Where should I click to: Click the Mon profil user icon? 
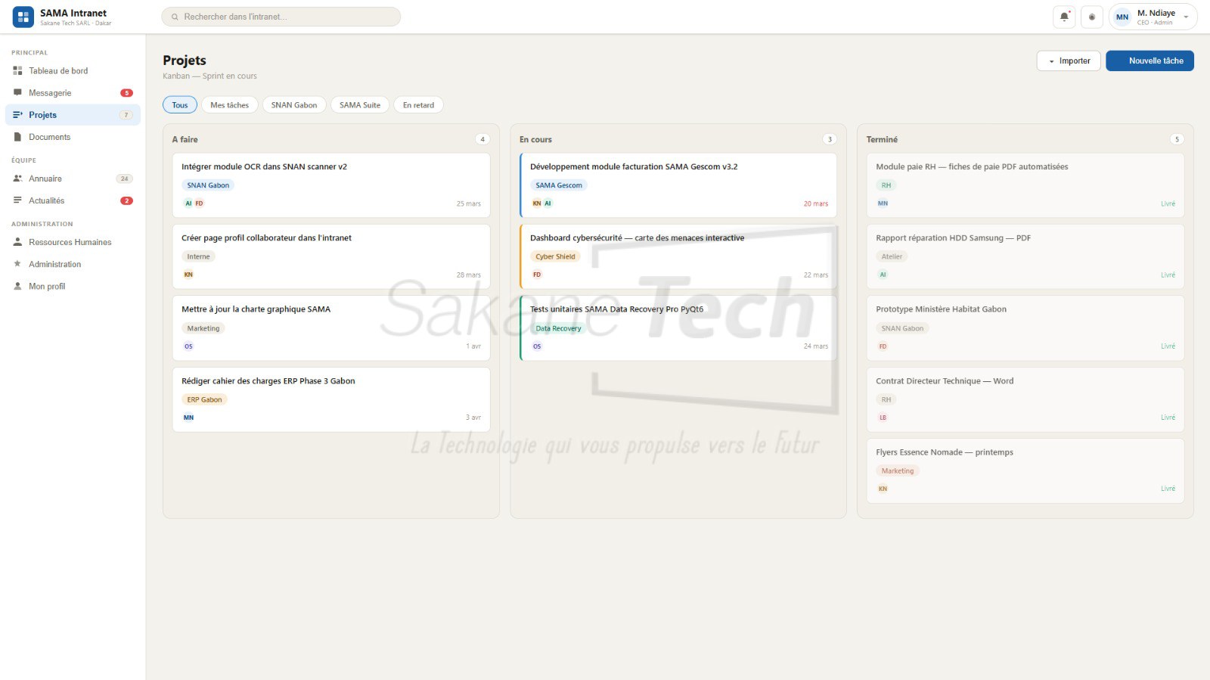[17, 286]
